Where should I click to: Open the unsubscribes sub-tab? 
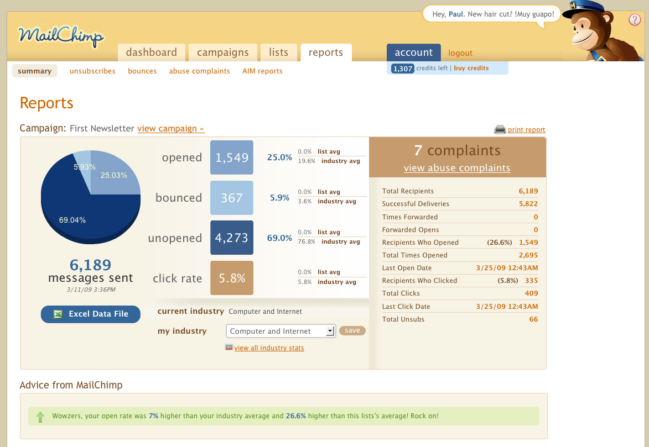click(92, 71)
